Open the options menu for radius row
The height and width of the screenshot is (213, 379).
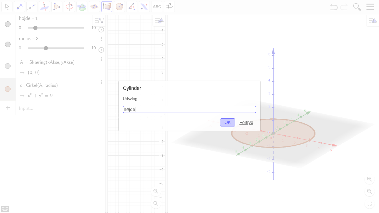pos(102,39)
